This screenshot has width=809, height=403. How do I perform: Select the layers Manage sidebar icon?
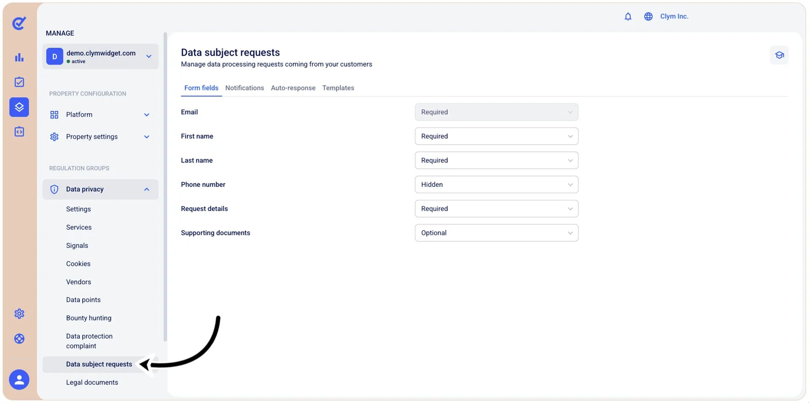point(19,107)
